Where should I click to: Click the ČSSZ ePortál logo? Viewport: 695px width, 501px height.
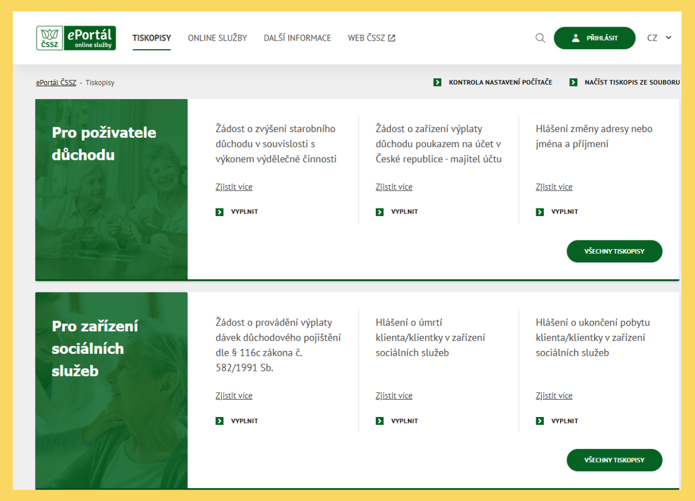coord(76,38)
